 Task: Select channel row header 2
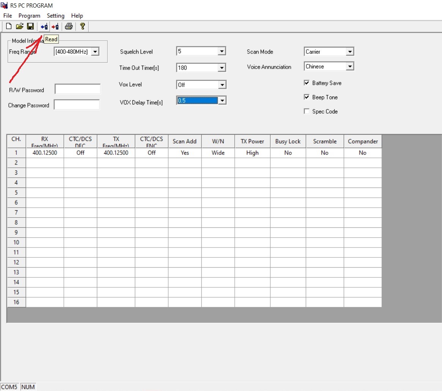point(16,162)
